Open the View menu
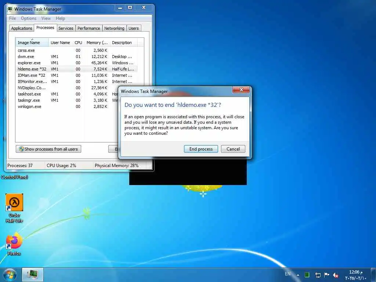Screen dimensions: 376x282 46,18
